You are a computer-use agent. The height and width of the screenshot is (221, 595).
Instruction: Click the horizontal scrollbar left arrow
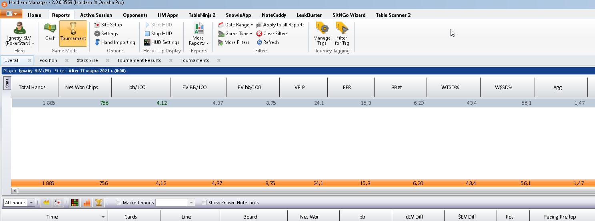point(14,191)
